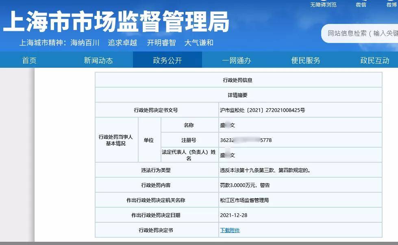Open 便民服务 menu item

(x=306, y=60)
